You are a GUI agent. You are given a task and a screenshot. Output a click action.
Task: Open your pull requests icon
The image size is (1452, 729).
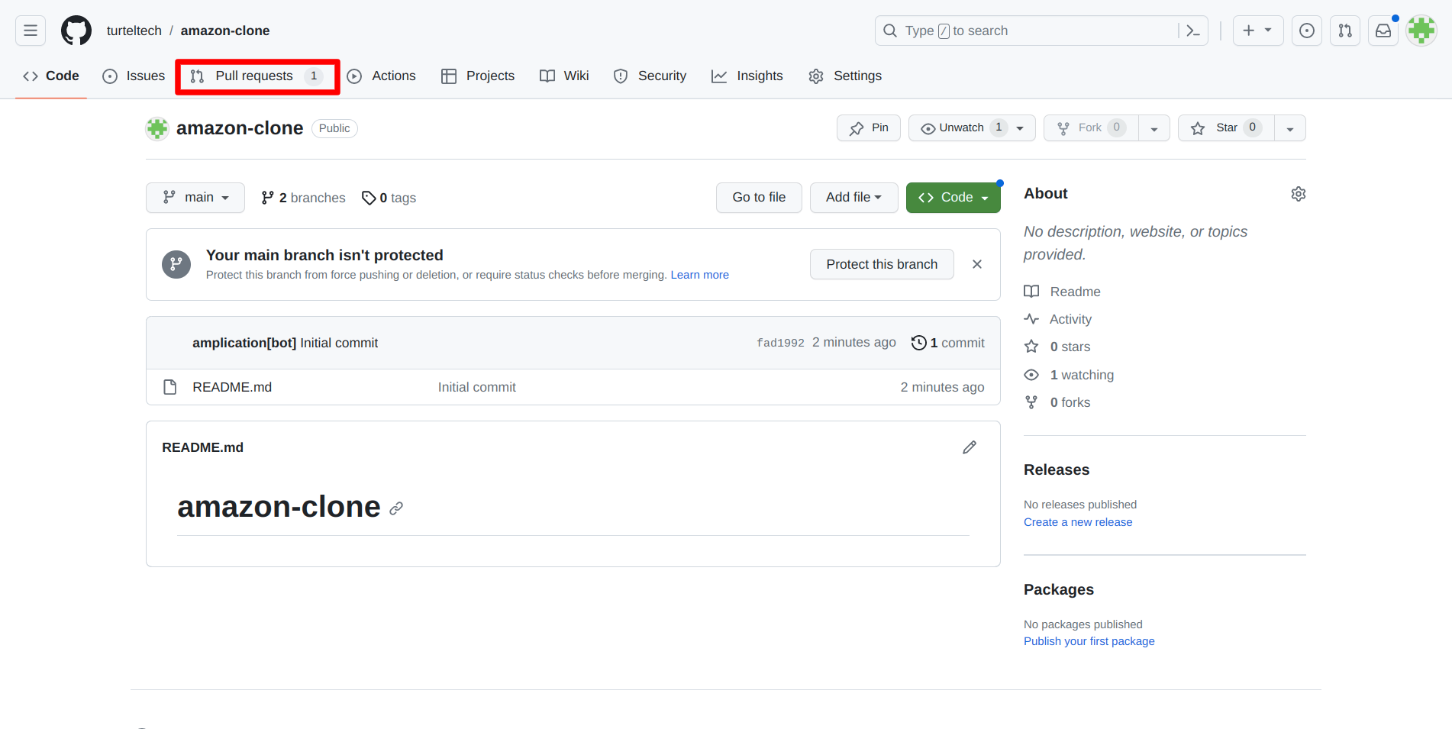point(1345,31)
